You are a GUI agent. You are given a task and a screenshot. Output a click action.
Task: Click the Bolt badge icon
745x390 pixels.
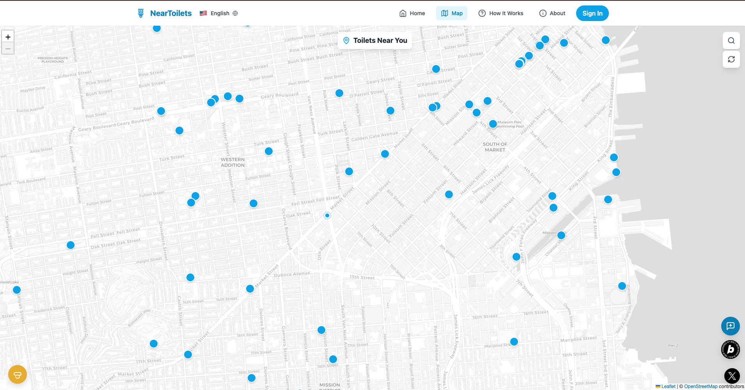pyautogui.click(x=731, y=349)
